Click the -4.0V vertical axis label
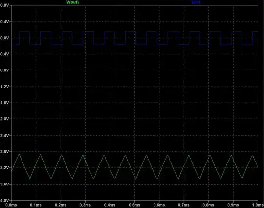Viewport: 264px width, 208px height. (x=4, y=201)
